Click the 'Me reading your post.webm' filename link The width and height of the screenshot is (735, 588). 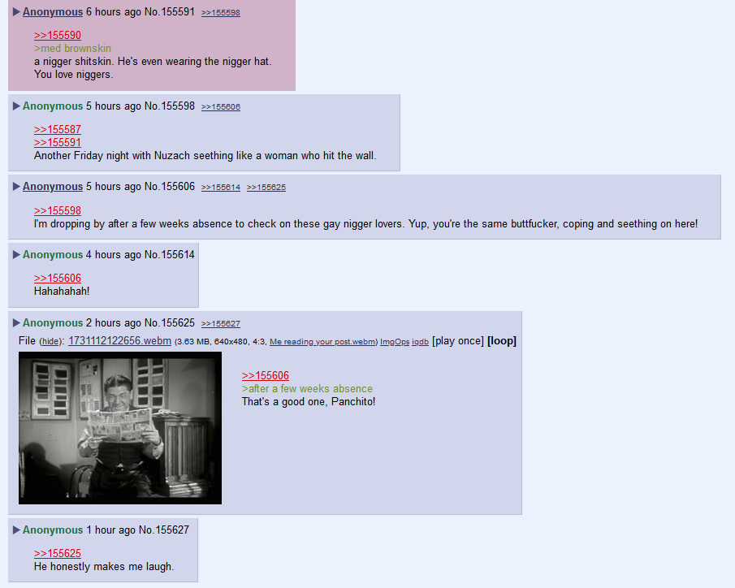[x=322, y=342]
